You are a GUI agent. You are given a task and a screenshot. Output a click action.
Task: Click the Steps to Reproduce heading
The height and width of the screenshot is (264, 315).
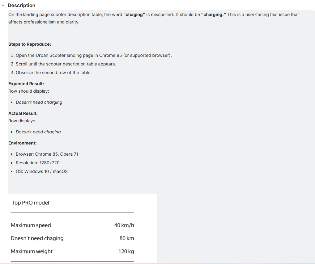click(x=29, y=44)
